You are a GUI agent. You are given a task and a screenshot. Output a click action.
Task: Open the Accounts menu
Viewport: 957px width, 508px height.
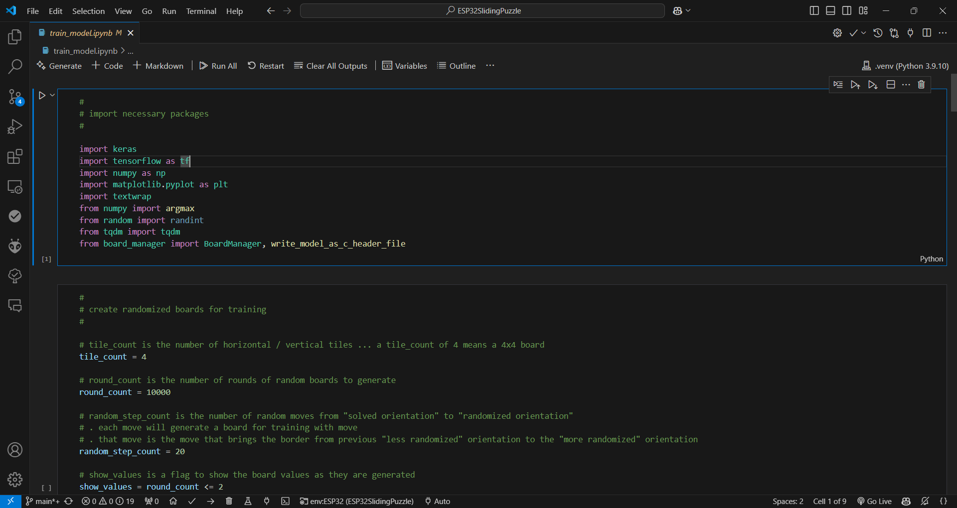pyautogui.click(x=15, y=450)
